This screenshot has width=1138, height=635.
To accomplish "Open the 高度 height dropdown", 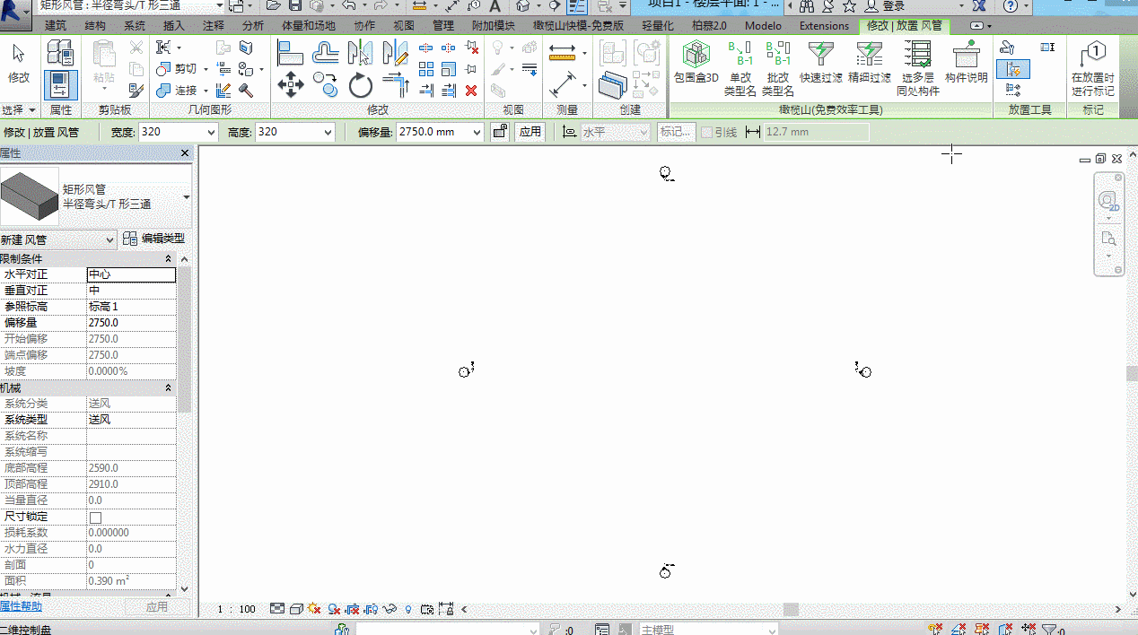I will [x=328, y=132].
